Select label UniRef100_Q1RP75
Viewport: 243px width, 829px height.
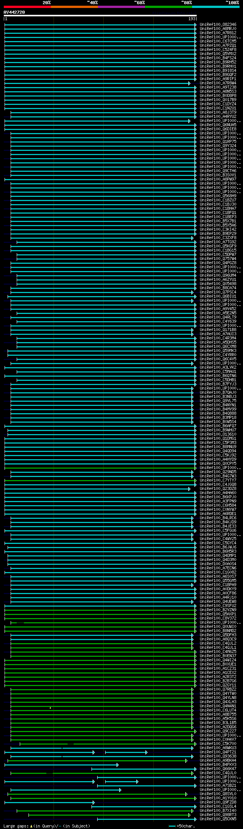coord(218,141)
